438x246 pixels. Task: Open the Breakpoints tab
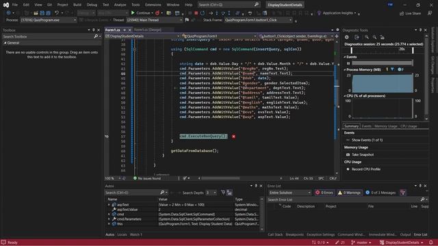[295, 234]
